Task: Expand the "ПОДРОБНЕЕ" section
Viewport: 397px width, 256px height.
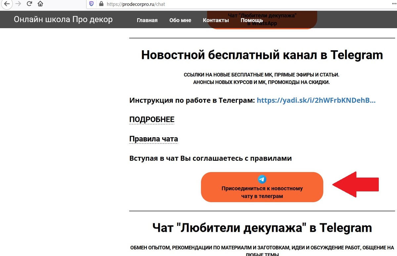Action: click(x=152, y=119)
